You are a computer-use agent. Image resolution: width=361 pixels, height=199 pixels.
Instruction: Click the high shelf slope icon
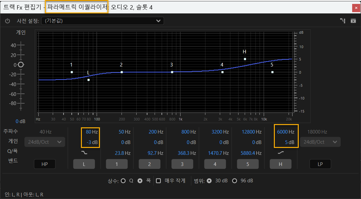281,153
